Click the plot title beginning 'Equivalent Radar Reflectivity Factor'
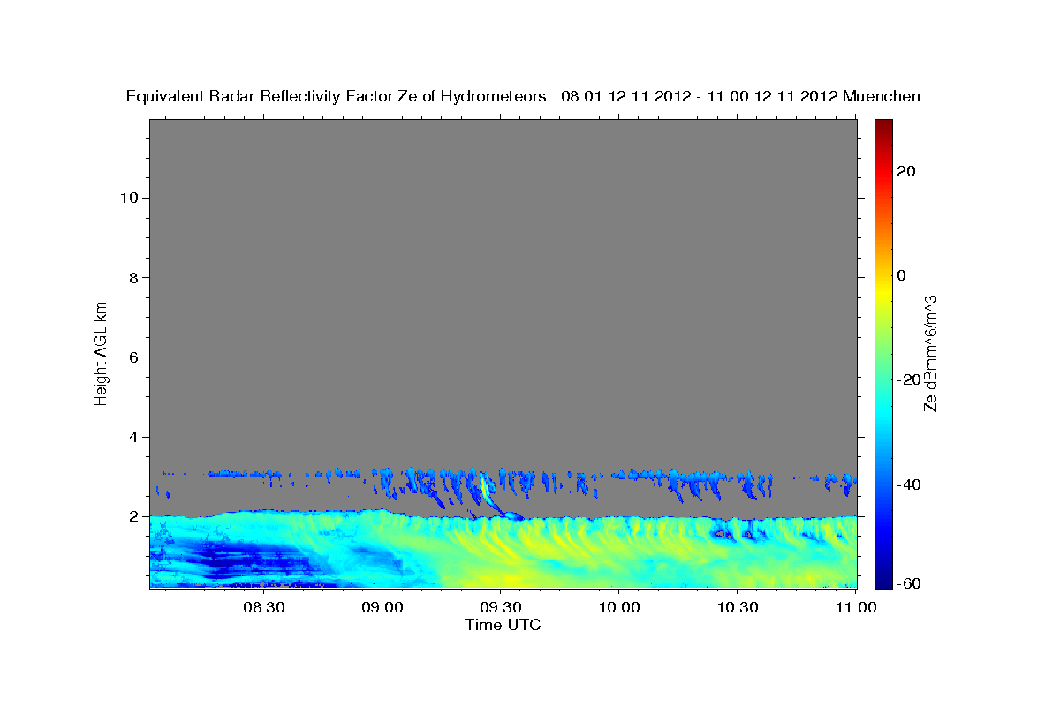Image resolution: width=1060 pixels, height=706 pixels. point(523,96)
